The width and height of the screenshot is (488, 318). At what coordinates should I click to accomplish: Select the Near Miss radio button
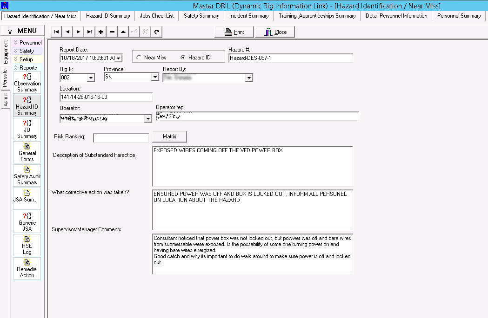pos(139,58)
